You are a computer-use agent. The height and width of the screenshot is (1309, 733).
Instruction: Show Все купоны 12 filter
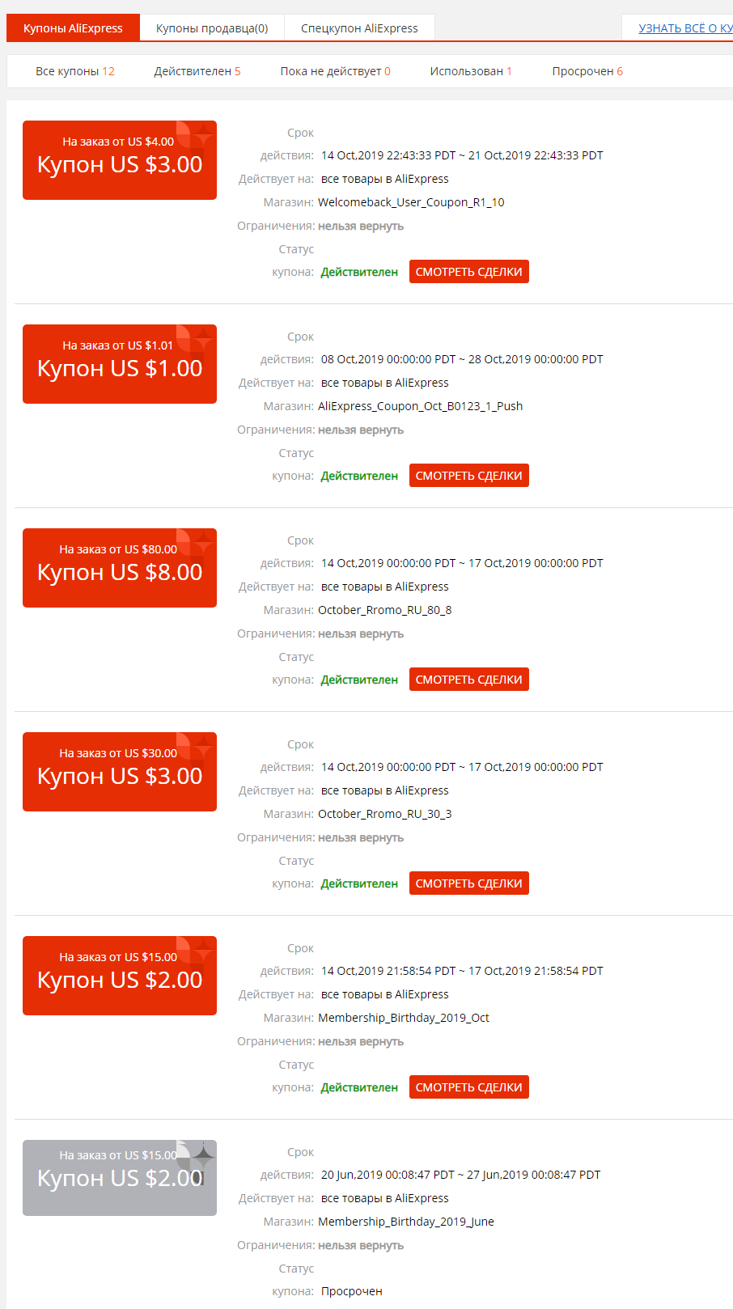coord(75,71)
